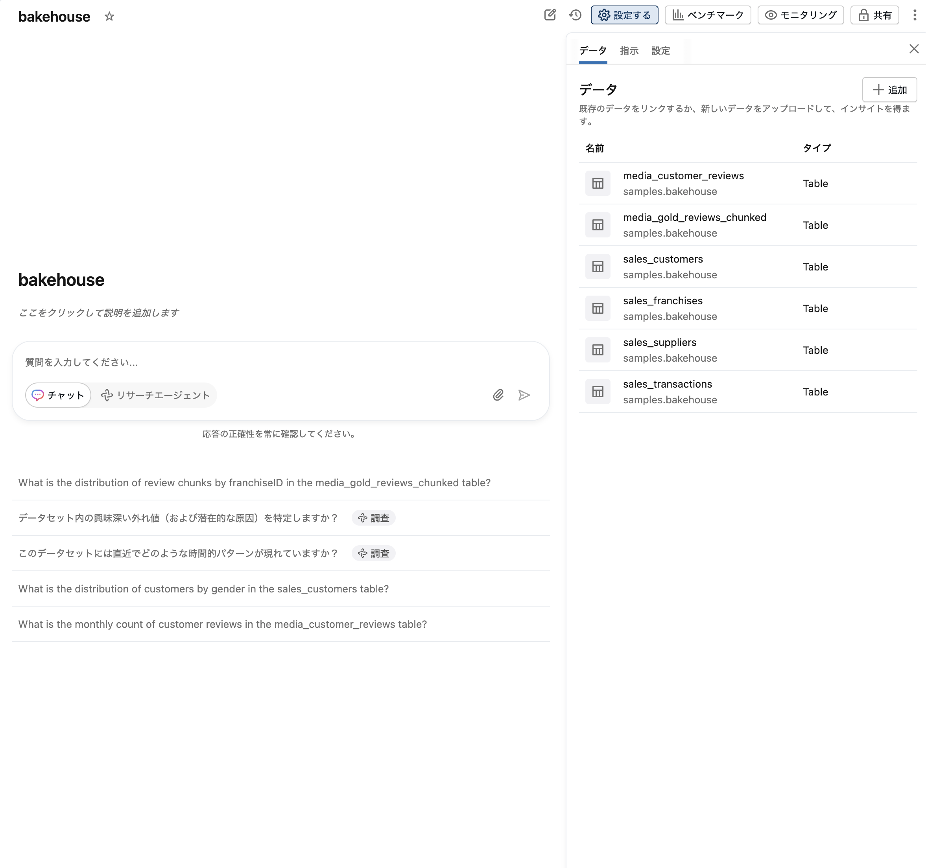Open the ベンチマーク view

707,15
